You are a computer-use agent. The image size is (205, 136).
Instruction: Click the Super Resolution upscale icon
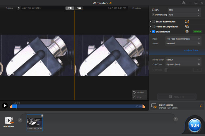click(x=187, y=22)
